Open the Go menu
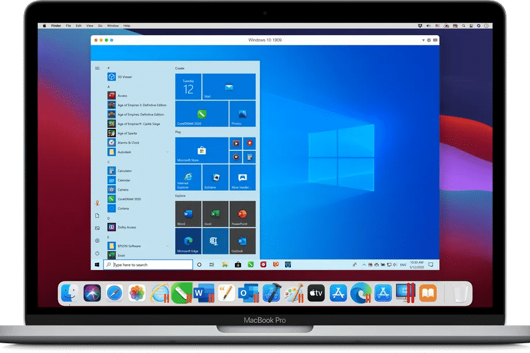The image size is (530, 353). pos(100,26)
